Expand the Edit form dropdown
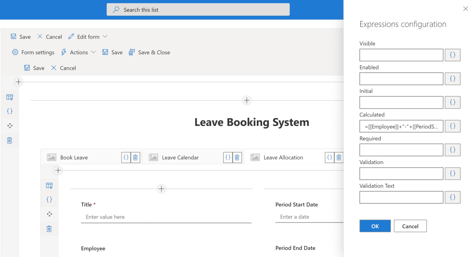The height and width of the screenshot is (257, 474). click(106, 36)
